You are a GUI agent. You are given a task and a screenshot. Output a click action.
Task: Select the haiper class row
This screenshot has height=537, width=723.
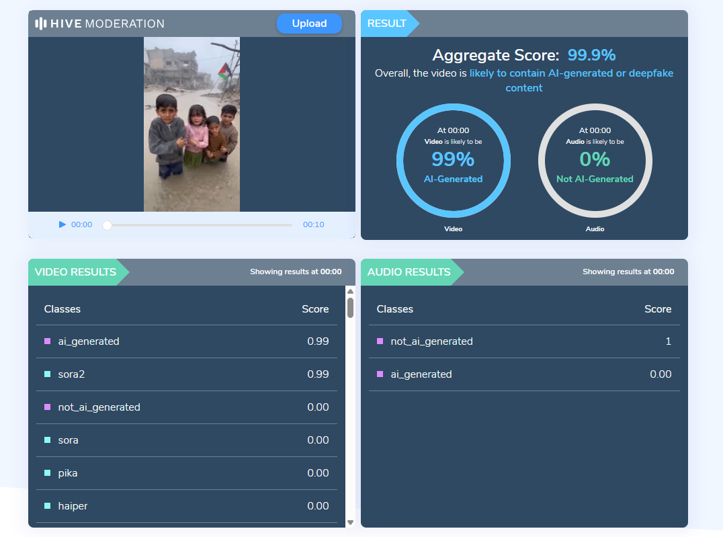click(x=186, y=506)
